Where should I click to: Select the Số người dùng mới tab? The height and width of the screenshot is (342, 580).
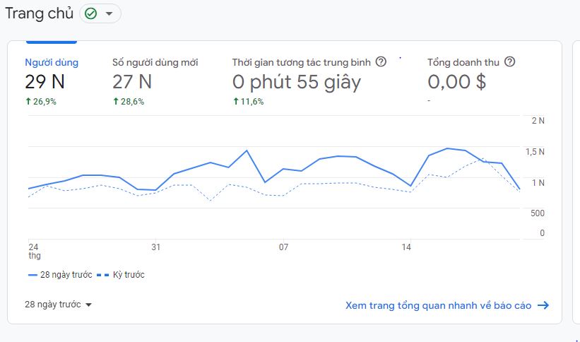155,62
